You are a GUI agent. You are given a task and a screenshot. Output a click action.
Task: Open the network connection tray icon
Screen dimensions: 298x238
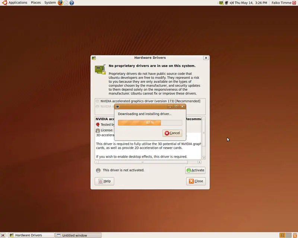pyautogui.click(x=226, y=3)
